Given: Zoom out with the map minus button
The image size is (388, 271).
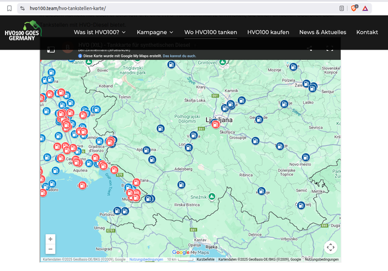Looking at the screenshot, I should pyautogui.click(x=50, y=249).
